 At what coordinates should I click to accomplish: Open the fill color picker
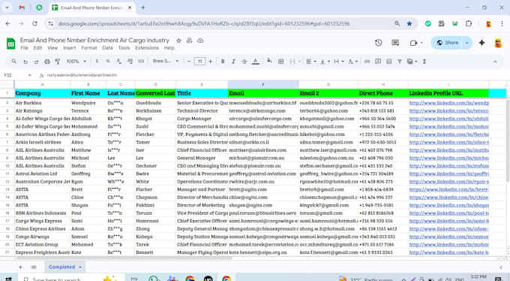point(269,61)
